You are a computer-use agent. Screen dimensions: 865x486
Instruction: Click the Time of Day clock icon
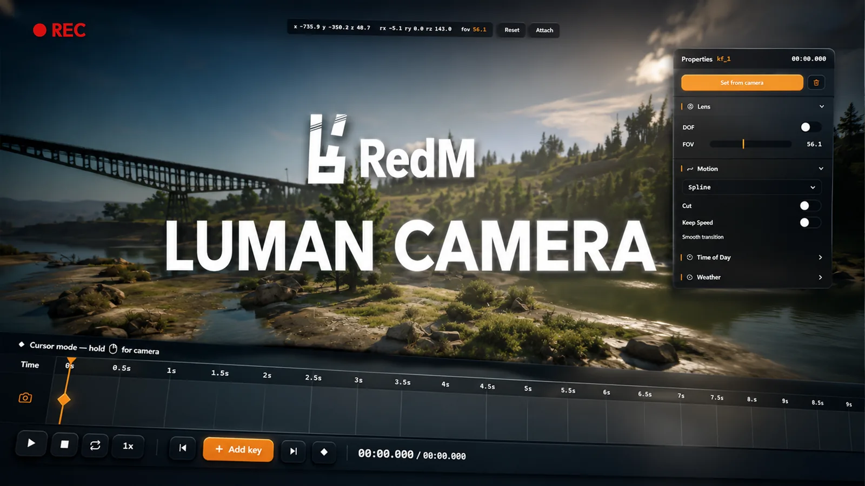(690, 258)
